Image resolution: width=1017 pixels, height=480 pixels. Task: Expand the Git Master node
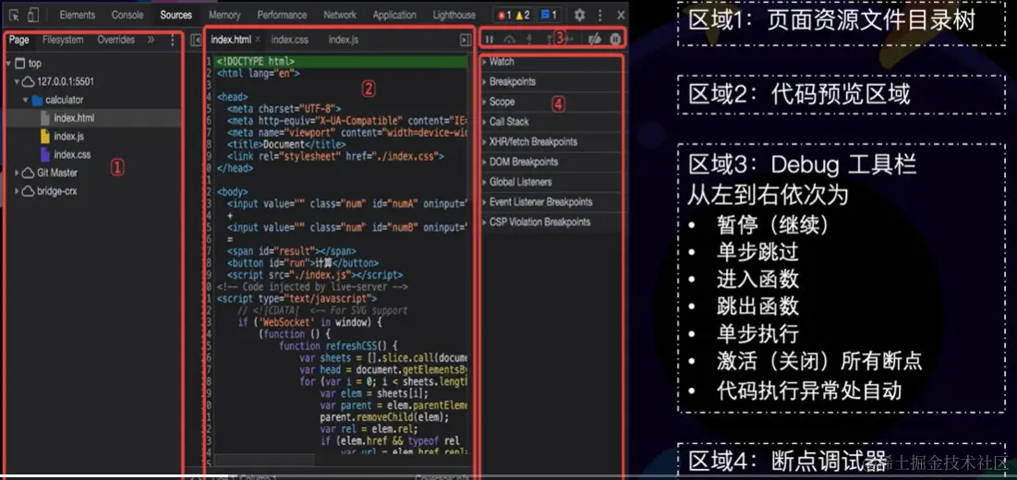click(17, 173)
